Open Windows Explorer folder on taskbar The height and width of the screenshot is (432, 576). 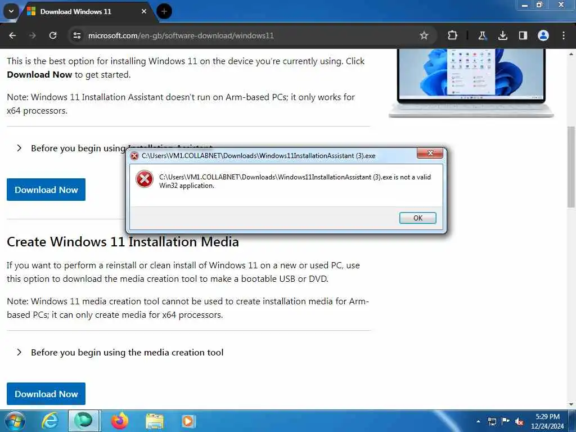coord(155,421)
